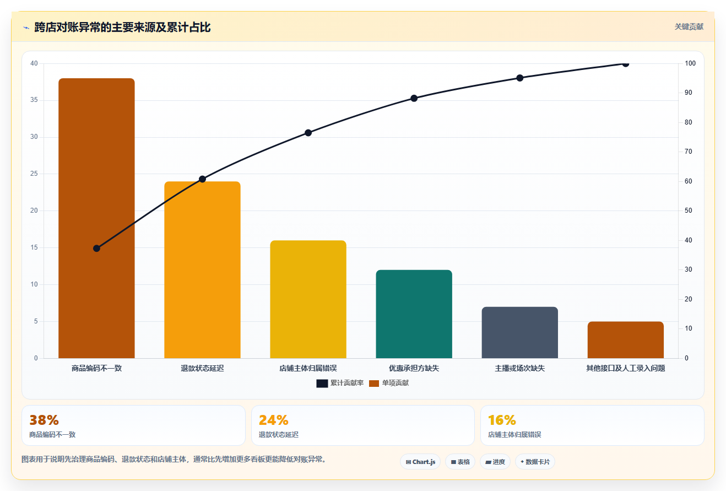The image size is (726, 491).
Task: Click the cumulative line point above 商品编码不一致
Action: (96, 249)
